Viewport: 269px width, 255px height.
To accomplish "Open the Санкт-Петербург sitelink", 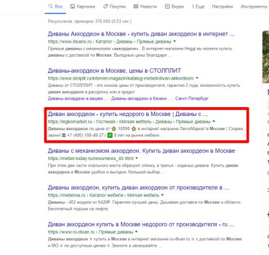I will pos(192,99).
